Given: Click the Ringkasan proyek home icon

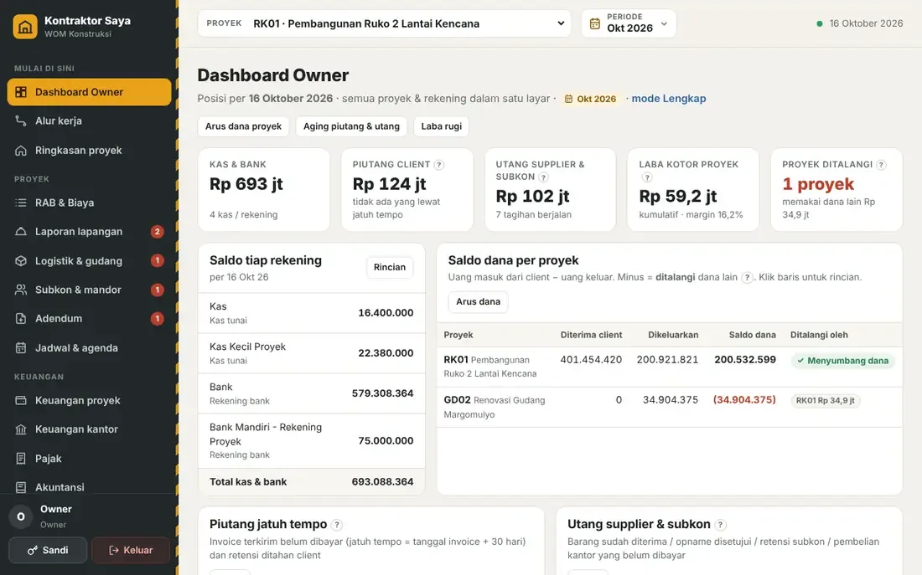Looking at the screenshot, I should 21,151.
